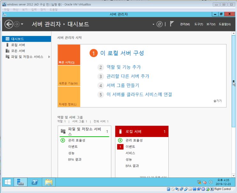Open VirtualBox 장치 menu

pos(43,10)
